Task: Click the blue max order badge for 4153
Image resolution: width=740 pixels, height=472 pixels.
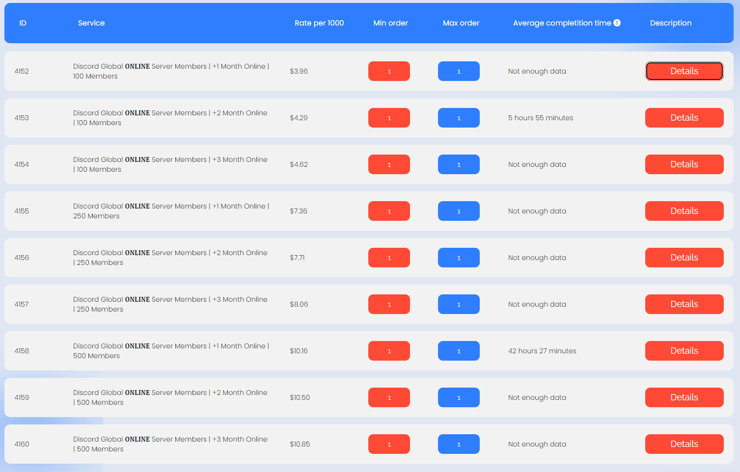Action: (x=459, y=118)
